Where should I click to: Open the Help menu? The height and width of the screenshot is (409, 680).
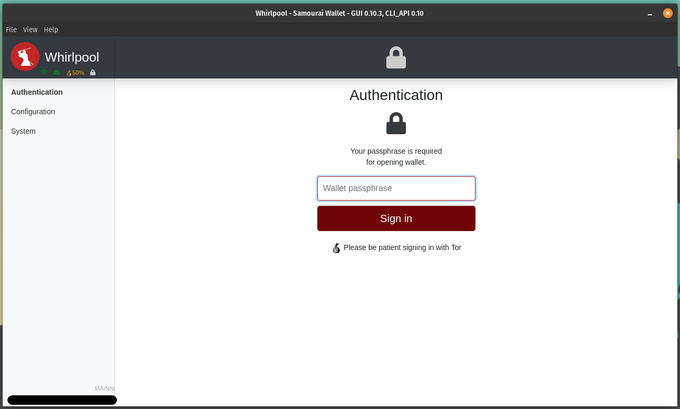(x=51, y=29)
